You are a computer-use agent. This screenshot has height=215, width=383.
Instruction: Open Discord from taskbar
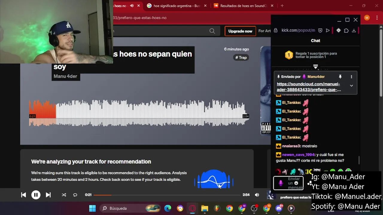point(279,208)
